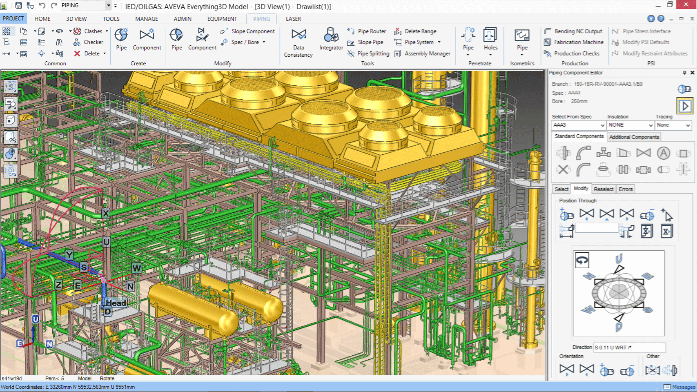Viewport: 697px width, 392px height.
Task: Open the Additional Components tab
Action: click(x=634, y=137)
